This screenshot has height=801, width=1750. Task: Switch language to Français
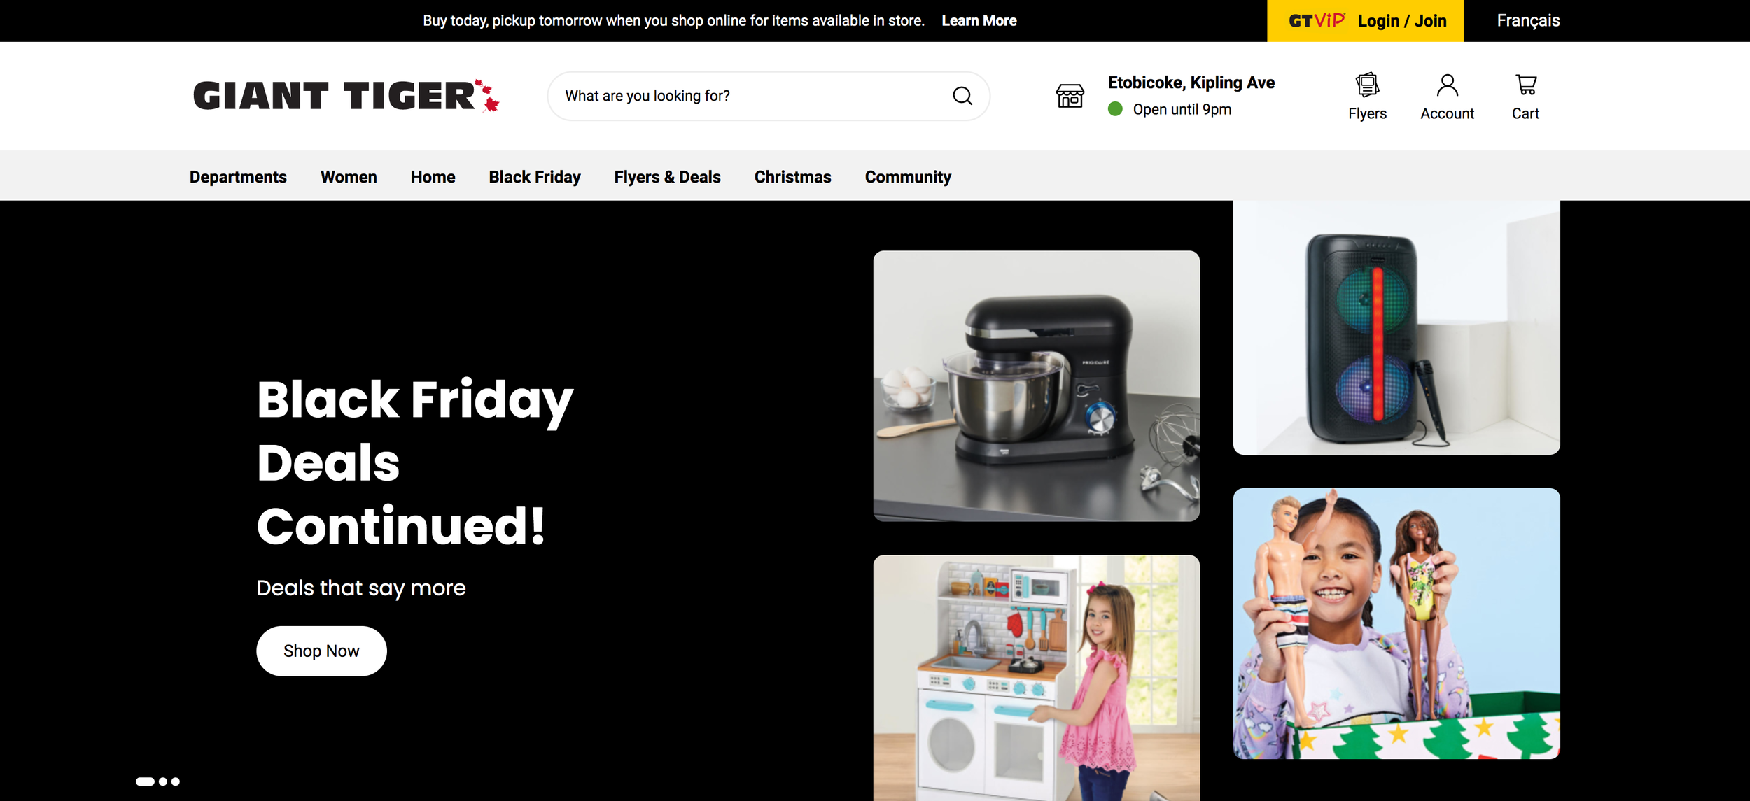[x=1528, y=21]
